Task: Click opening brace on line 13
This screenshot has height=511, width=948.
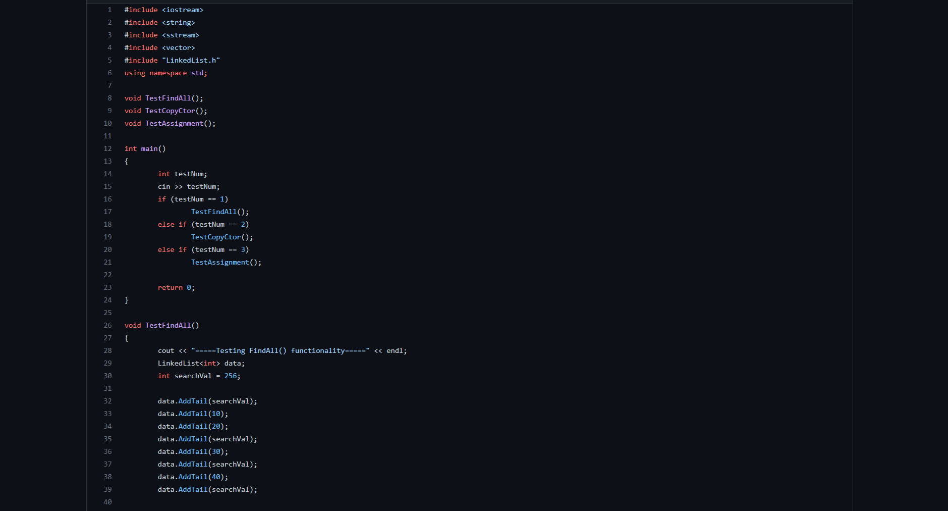Action: (x=127, y=161)
